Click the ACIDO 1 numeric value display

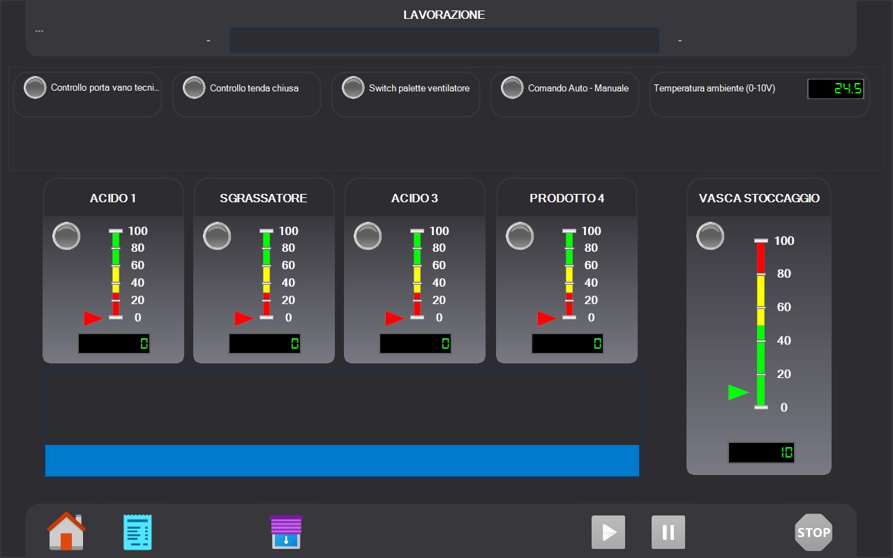(x=114, y=343)
